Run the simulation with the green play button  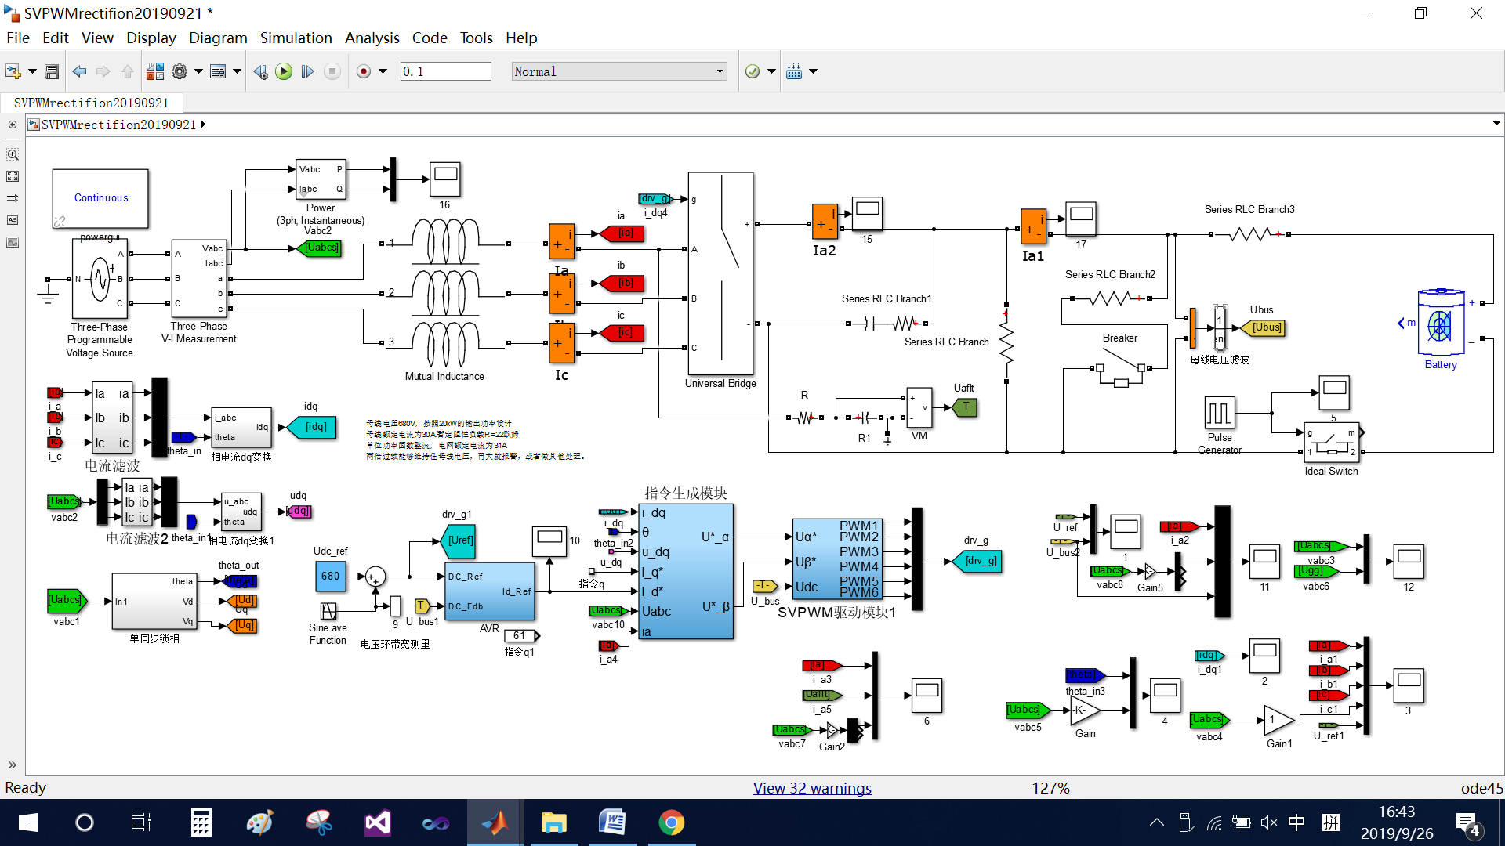284,71
